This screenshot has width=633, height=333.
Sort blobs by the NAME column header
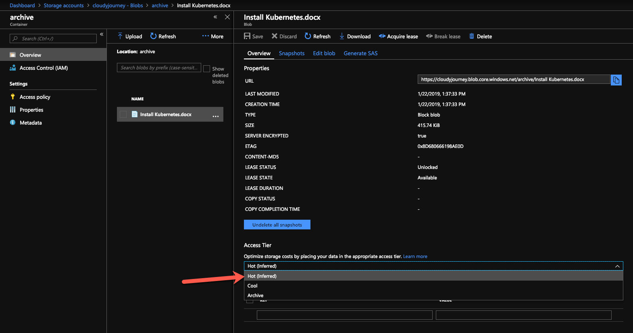(x=137, y=99)
